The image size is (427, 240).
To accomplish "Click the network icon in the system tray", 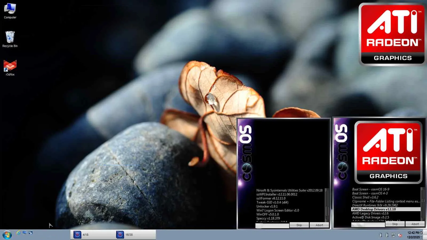I will coord(393,235).
